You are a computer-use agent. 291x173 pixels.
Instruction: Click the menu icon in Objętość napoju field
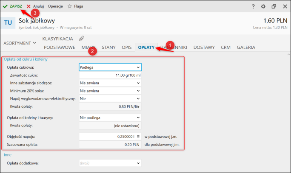[138, 137]
